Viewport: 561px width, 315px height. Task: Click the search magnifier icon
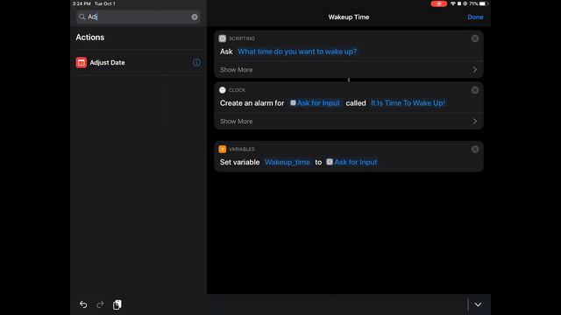(82, 17)
